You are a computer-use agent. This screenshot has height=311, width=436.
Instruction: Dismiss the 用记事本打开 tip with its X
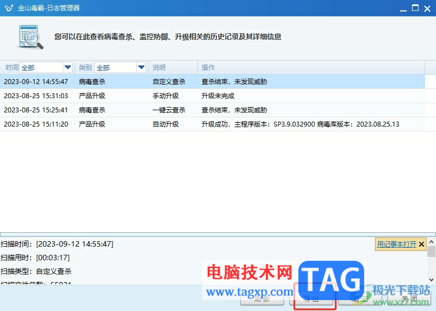(421, 244)
